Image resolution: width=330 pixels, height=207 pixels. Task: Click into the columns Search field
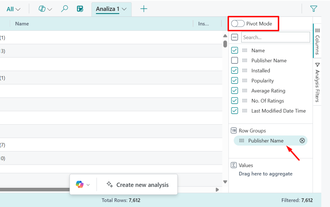click(x=276, y=37)
